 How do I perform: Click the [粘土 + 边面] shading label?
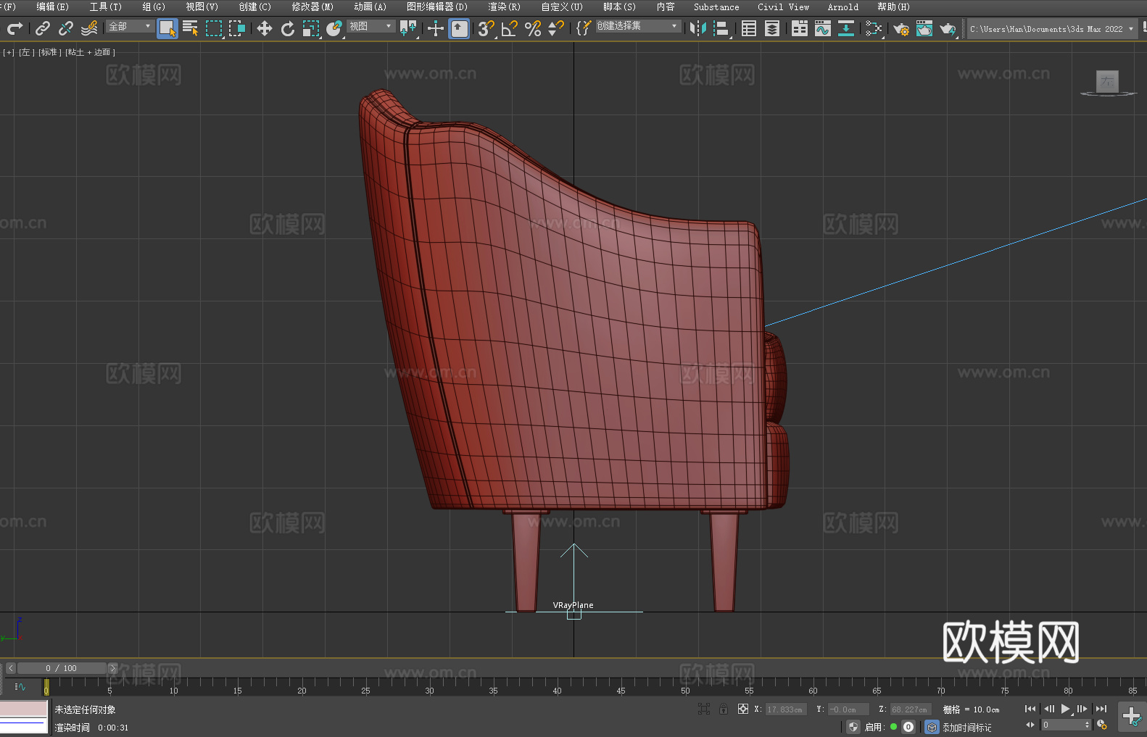pyautogui.click(x=90, y=52)
